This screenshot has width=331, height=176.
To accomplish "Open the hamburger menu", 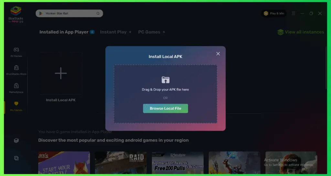I will click(x=294, y=13).
